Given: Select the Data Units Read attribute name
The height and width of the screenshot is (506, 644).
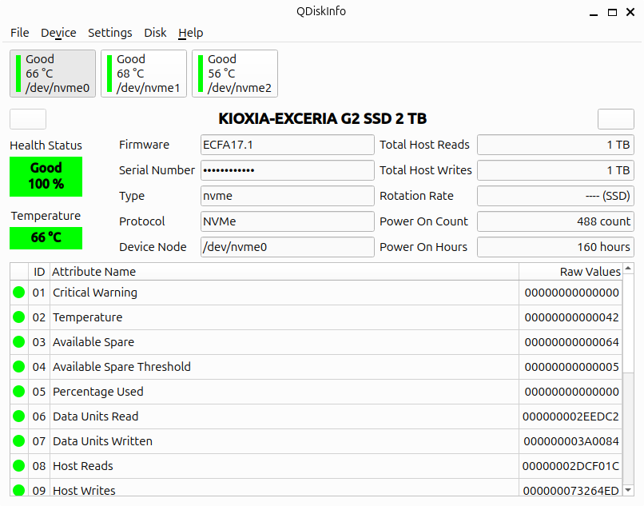Looking at the screenshot, I should [95, 416].
